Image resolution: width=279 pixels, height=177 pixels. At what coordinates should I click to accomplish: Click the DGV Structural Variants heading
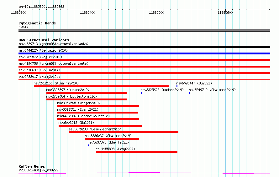point(44,40)
